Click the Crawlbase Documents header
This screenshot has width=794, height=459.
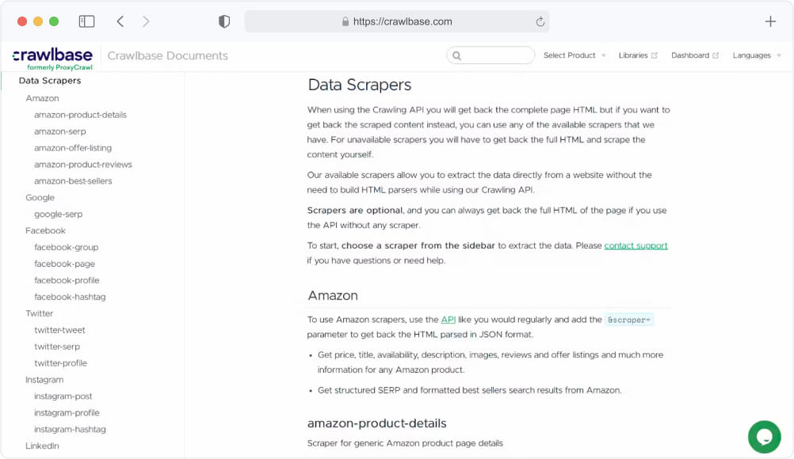click(x=167, y=55)
